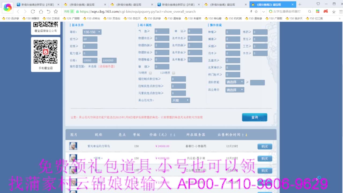
Task: Tick the 120绝技 checkbox
Action: pos(174,73)
